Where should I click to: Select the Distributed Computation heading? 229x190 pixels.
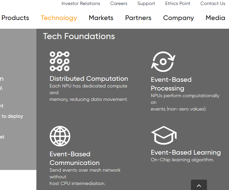(89, 79)
